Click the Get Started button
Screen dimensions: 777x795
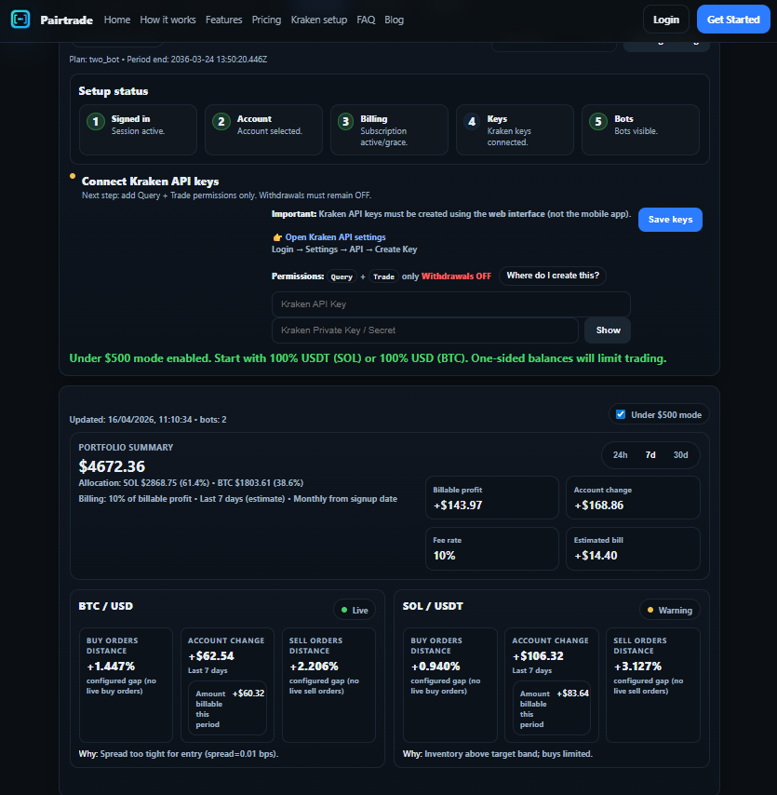click(x=732, y=19)
